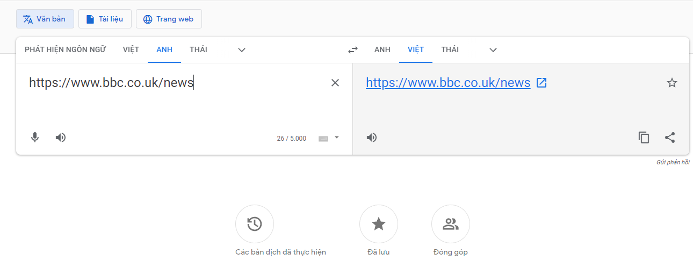
Task: Switch to Tài liệu document translation
Action: tap(105, 19)
